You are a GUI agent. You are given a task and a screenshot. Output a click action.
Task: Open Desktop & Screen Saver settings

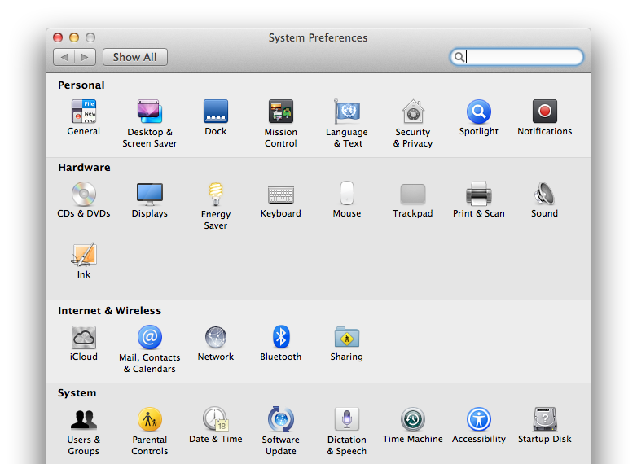point(150,112)
